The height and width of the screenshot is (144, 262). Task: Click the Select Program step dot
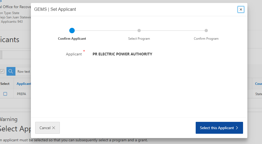click(139, 31)
